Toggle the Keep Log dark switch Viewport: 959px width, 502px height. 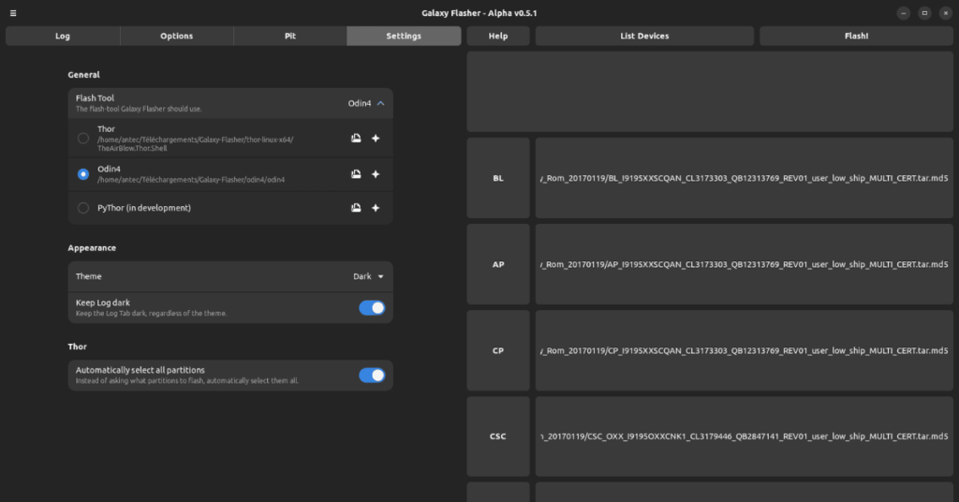tap(372, 307)
